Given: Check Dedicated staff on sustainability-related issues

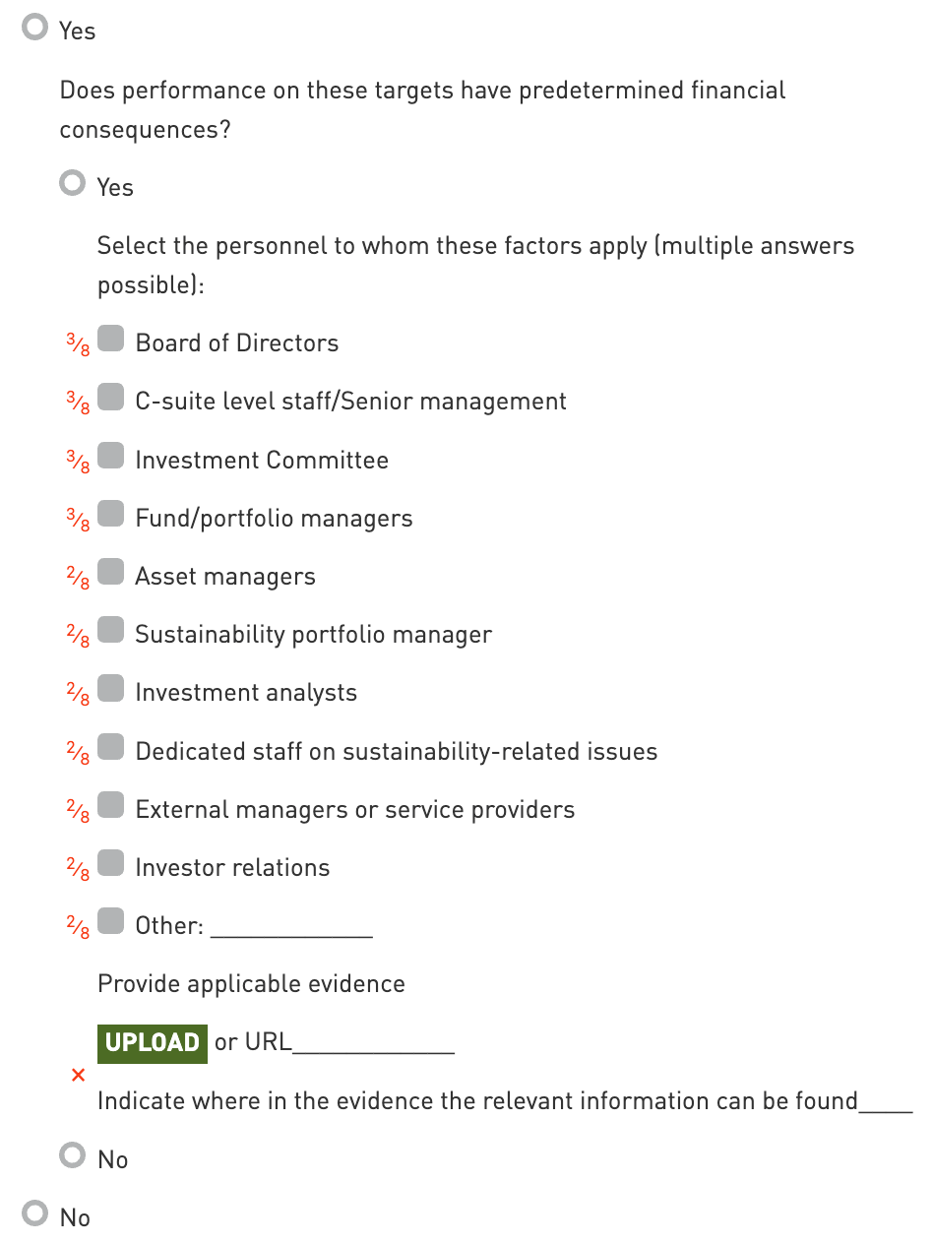Looking at the screenshot, I should [111, 749].
